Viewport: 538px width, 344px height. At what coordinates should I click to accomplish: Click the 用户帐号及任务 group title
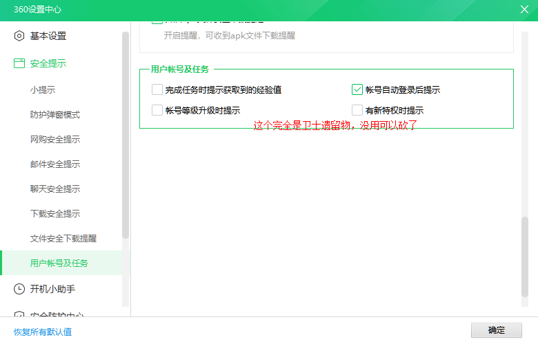pos(180,69)
